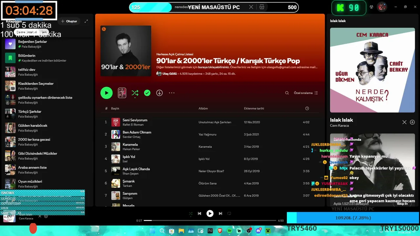The image size is (420, 236).
Task: Toggle shuffle for the playlist
Action: (x=135, y=93)
